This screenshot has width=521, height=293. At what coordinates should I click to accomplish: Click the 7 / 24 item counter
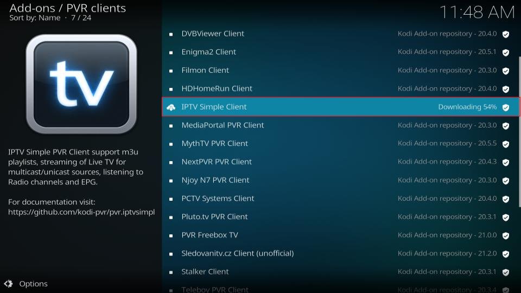pyautogui.click(x=81, y=18)
